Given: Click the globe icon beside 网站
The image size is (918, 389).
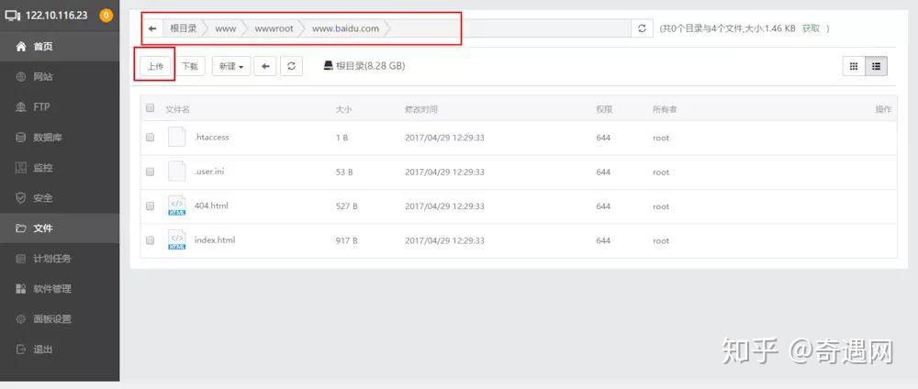Looking at the screenshot, I should [x=21, y=77].
